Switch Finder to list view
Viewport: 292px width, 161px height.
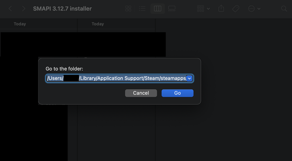tap(142, 8)
